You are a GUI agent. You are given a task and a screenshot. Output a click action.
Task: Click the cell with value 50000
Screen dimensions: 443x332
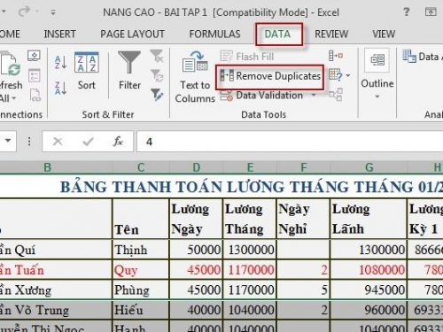tap(196, 250)
